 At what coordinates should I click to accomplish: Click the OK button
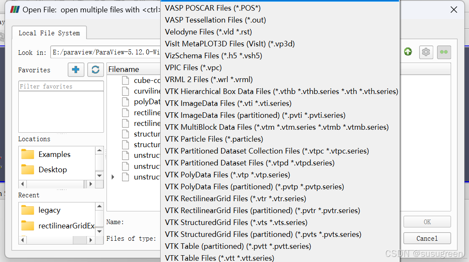click(x=427, y=222)
